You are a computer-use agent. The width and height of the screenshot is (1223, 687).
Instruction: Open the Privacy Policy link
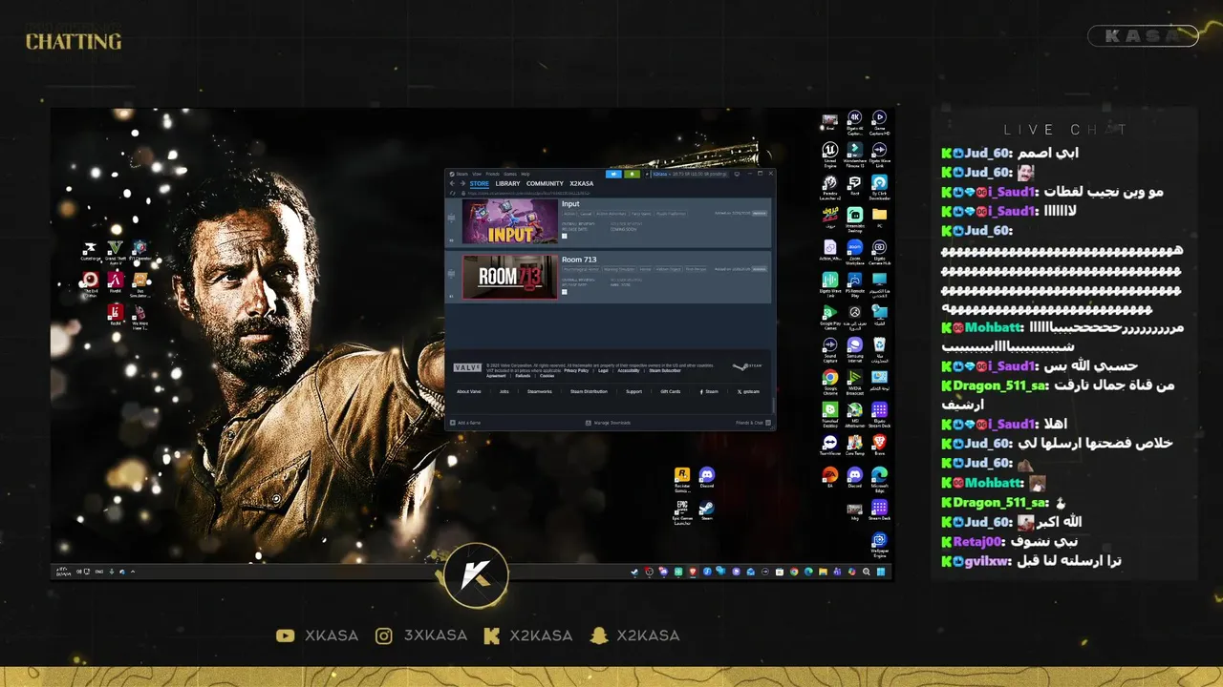point(576,370)
